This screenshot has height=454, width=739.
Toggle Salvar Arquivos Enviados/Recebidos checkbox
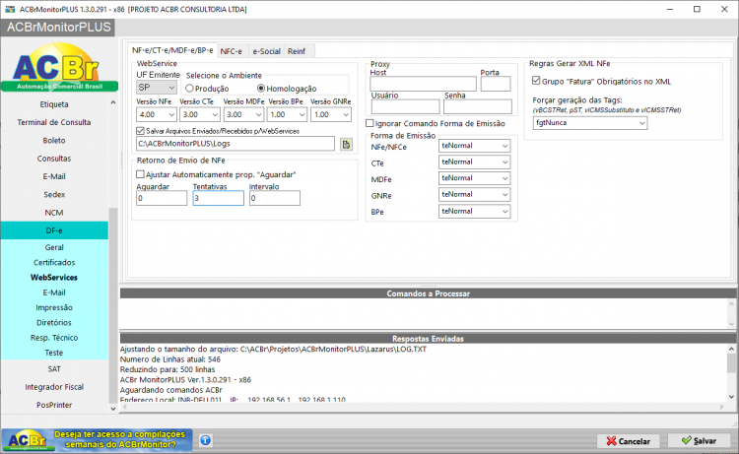(x=140, y=131)
